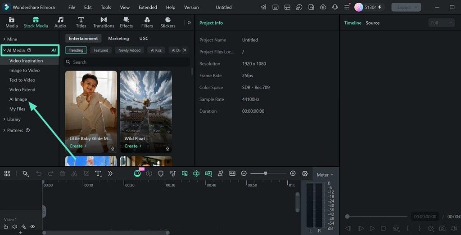Select the Newly Added filter chip

tap(129, 50)
